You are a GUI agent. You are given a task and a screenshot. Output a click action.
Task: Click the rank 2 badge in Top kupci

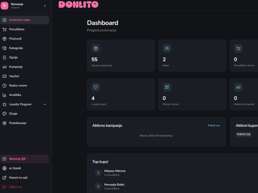pyautogui.click(x=98, y=186)
